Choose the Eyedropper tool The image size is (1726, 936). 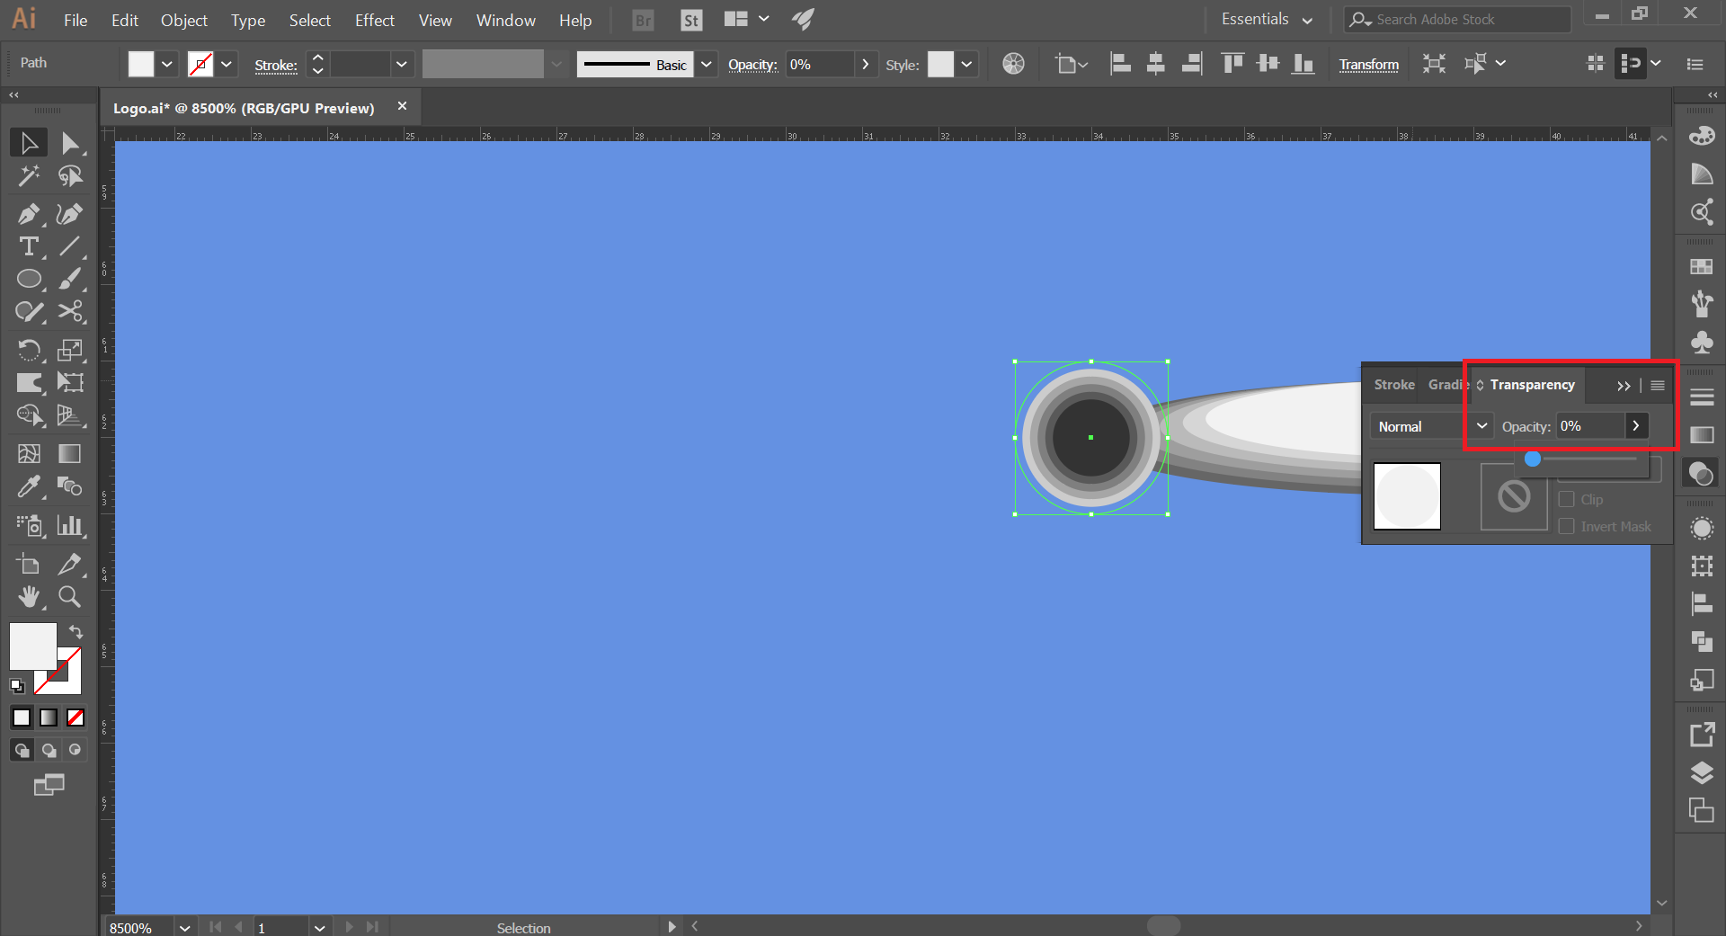tap(29, 486)
